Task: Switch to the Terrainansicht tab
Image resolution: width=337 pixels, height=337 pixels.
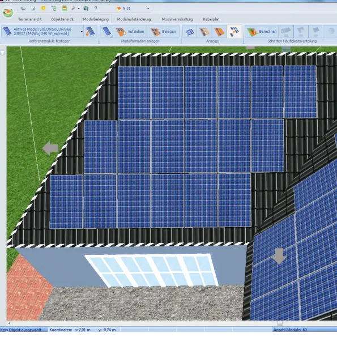Action: click(29, 19)
